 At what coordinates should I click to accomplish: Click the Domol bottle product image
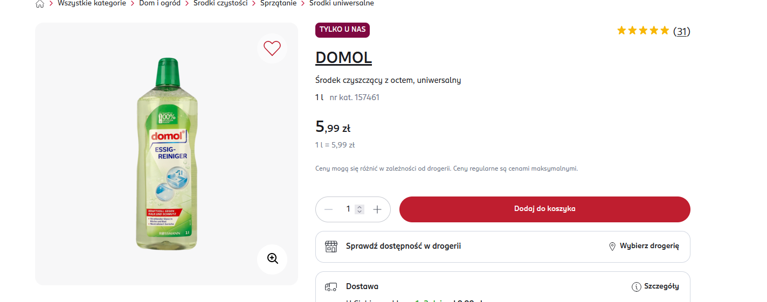pyautogui.click(x=167, y=153)
